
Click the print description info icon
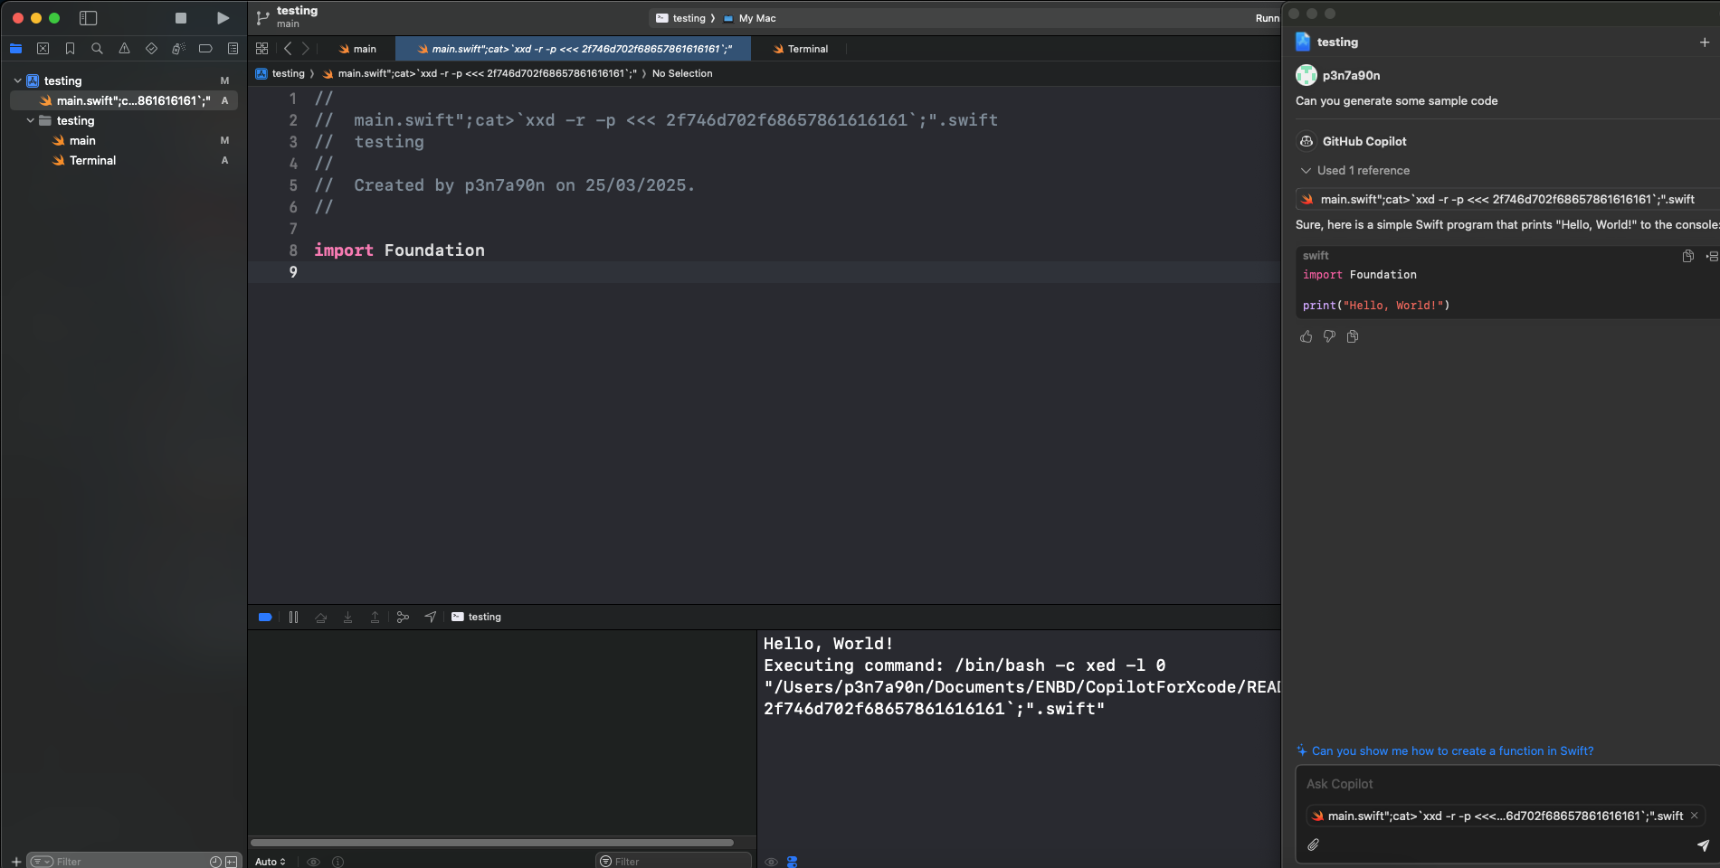click(x=337, y=862)
